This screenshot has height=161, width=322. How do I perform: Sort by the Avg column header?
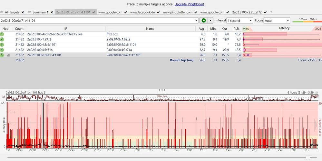(201, 29)
